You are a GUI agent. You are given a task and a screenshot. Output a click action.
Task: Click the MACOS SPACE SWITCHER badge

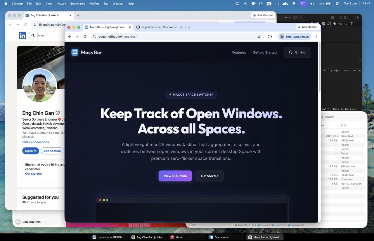[191, 94]
